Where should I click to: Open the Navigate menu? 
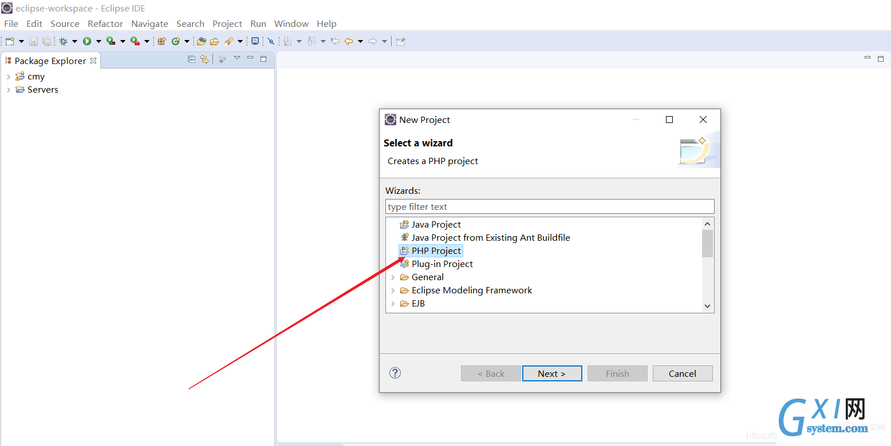click(149, 23)
